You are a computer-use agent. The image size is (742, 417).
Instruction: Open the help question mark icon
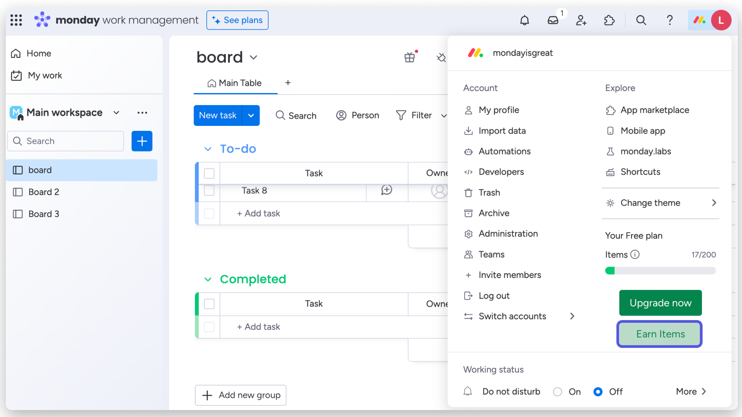coord(670,20)
